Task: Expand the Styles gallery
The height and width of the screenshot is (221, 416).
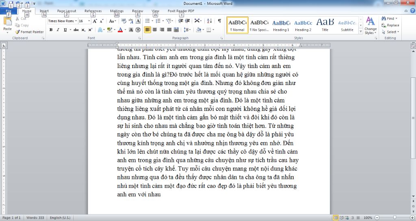Action: [361, 32]
